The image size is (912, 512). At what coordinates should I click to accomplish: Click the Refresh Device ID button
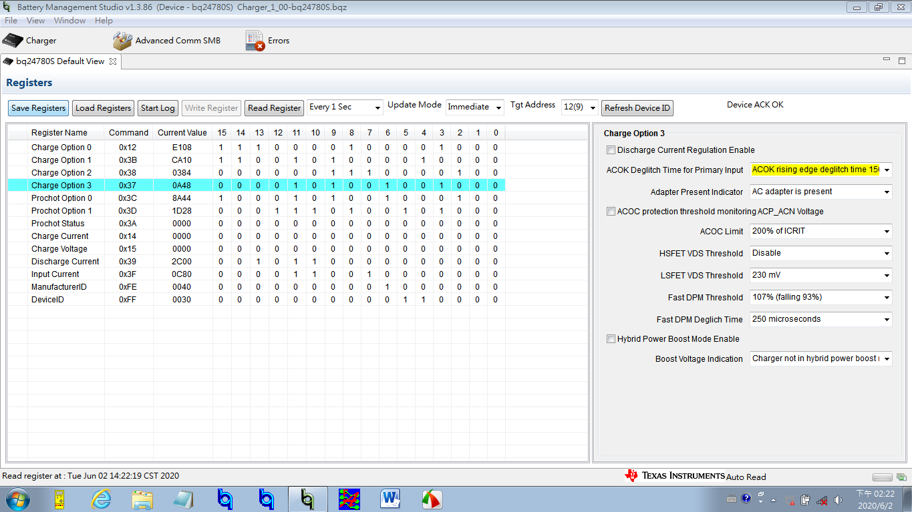637,108
